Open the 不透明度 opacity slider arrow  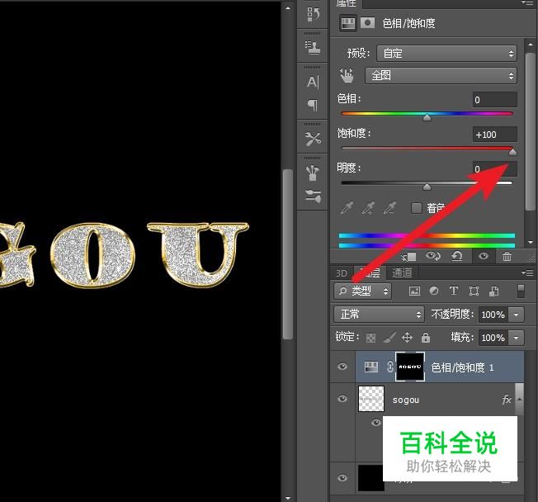(517, 315)
